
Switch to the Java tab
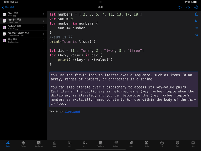pyautogui.click(x=54, y=144)
